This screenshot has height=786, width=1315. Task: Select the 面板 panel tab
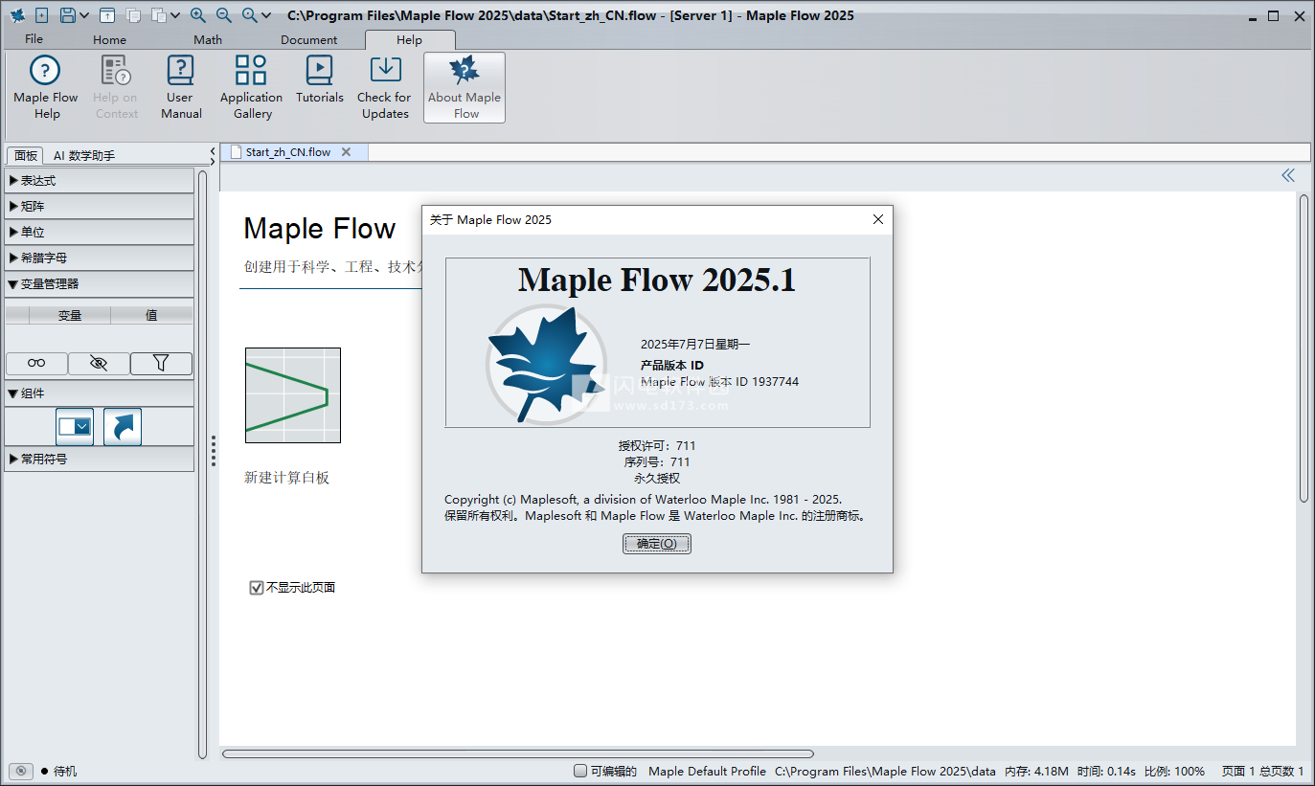point(26,155)
